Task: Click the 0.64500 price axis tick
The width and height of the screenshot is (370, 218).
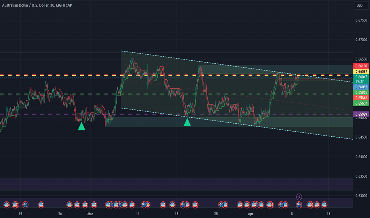Action: pyautogui.click(x=361, y=137)
